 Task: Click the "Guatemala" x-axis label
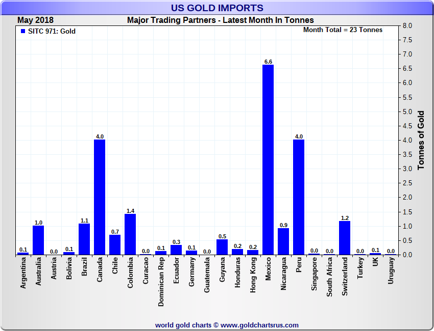point(207,274)
